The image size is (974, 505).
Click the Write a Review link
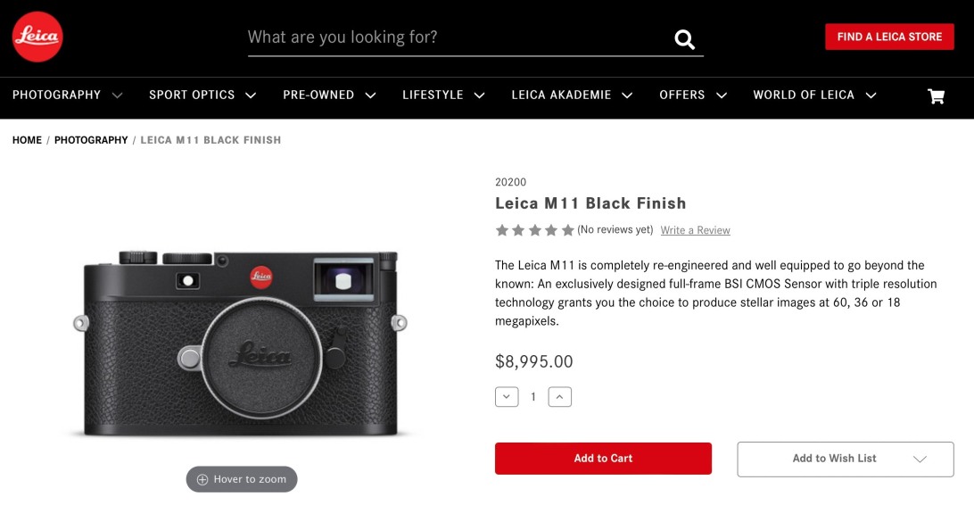[695, 230]
